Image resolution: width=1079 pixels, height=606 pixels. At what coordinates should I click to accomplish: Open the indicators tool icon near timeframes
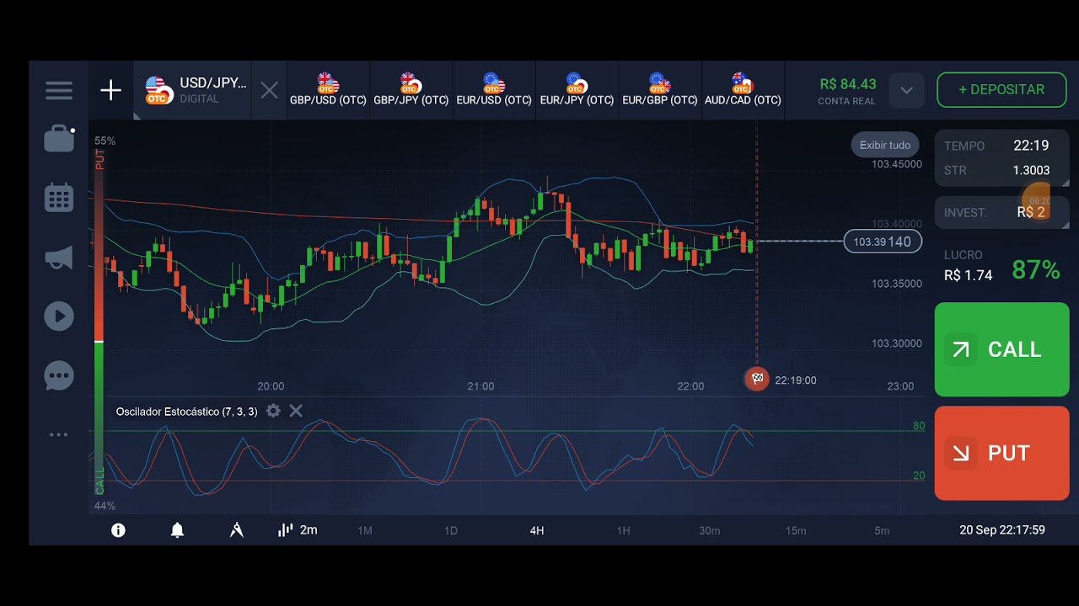(236, 529)
